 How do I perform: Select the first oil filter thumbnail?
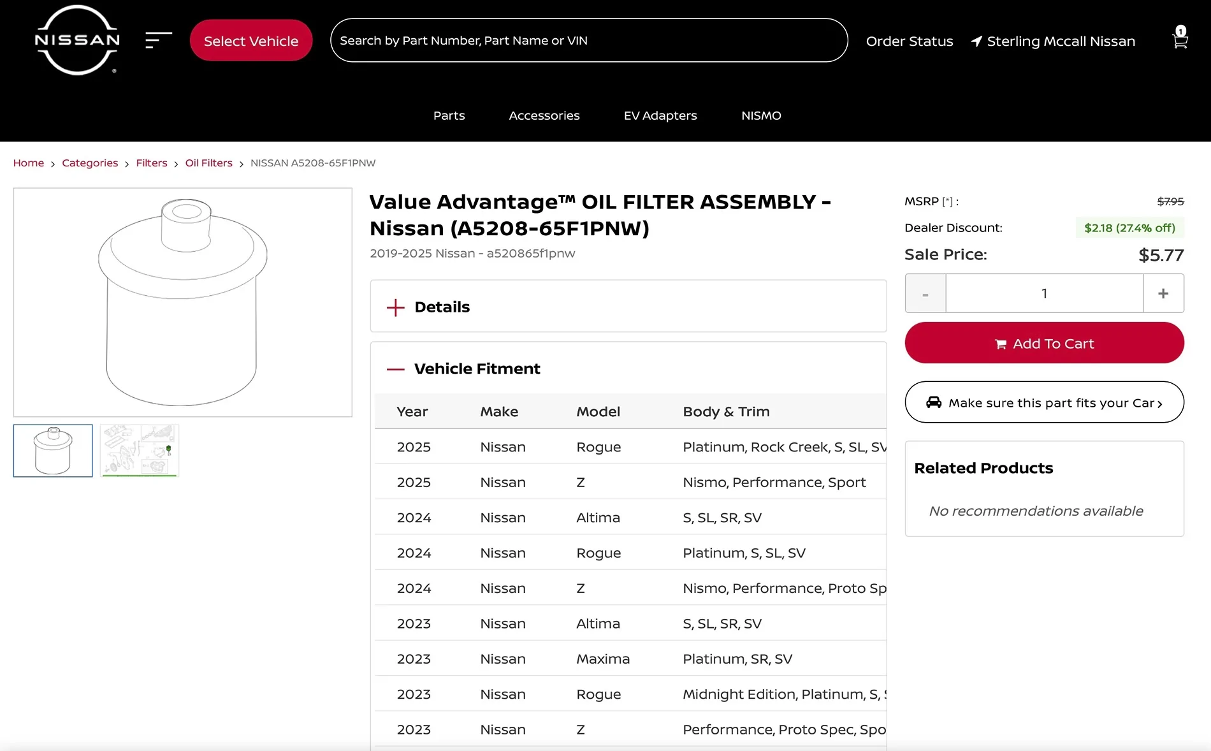pyautogui.click(x=53, y=451)
